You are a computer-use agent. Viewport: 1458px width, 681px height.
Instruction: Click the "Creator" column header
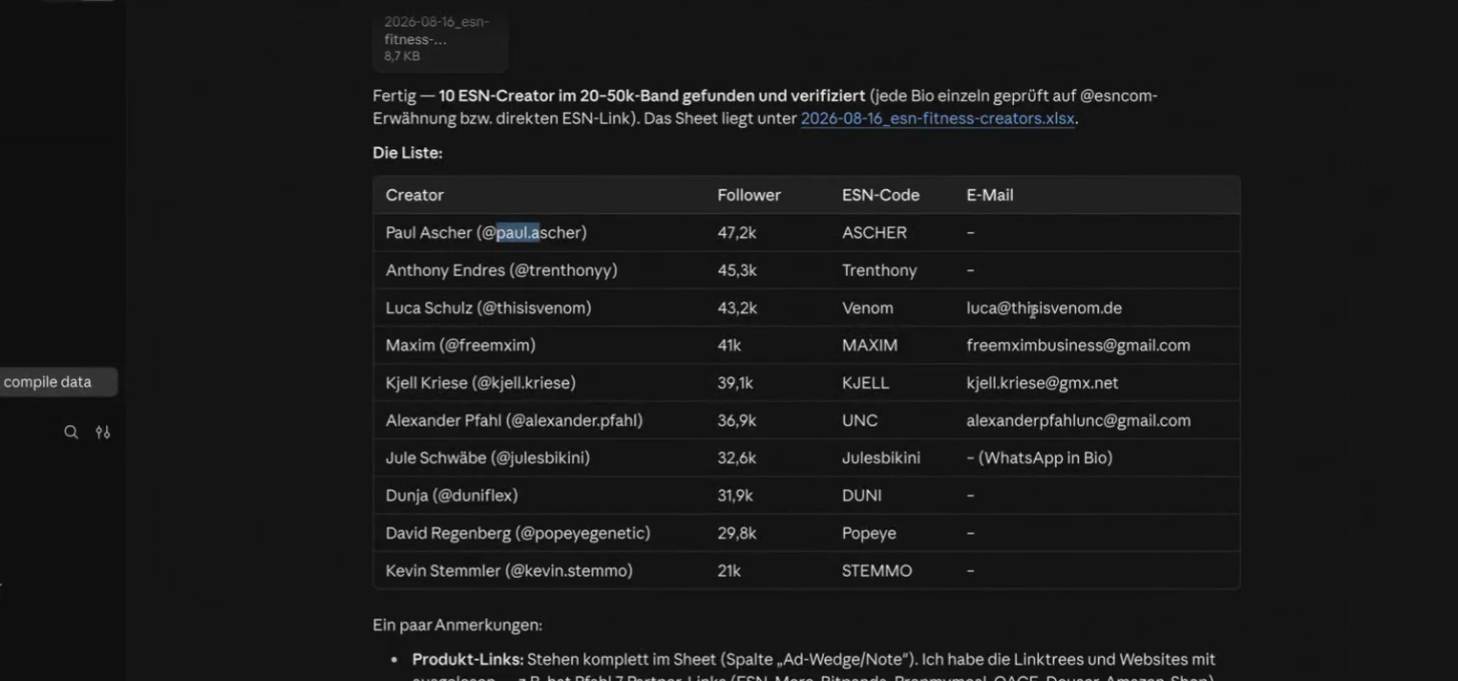coord(414,195)
